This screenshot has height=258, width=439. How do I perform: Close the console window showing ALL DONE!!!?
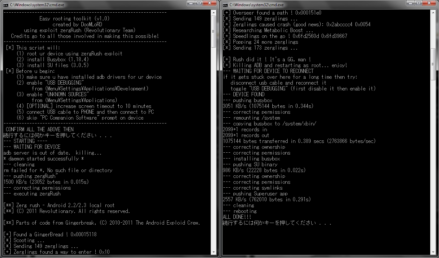coord(430,3)
